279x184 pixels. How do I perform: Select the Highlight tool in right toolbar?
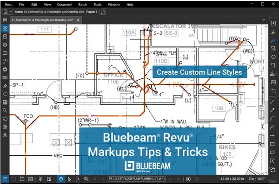click(273, 32)
